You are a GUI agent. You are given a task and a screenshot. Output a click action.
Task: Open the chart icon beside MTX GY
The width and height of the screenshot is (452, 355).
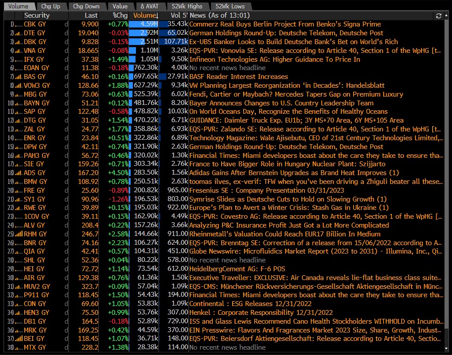point(19,348)
